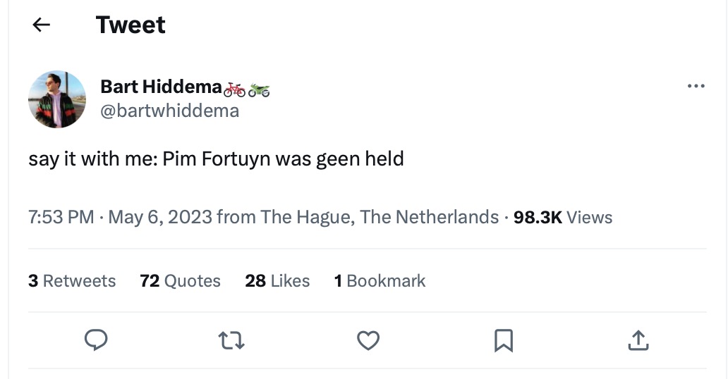This screenshot has width=728, height=379.
Task: Bookmark the tweet using the bookmark icon
Action: 503,341
